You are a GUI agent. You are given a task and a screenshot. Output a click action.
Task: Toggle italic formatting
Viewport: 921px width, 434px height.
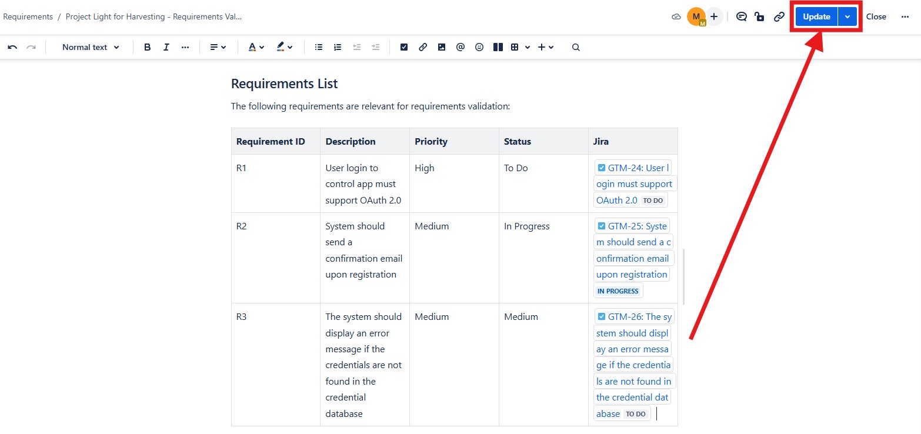click(166, 47)
